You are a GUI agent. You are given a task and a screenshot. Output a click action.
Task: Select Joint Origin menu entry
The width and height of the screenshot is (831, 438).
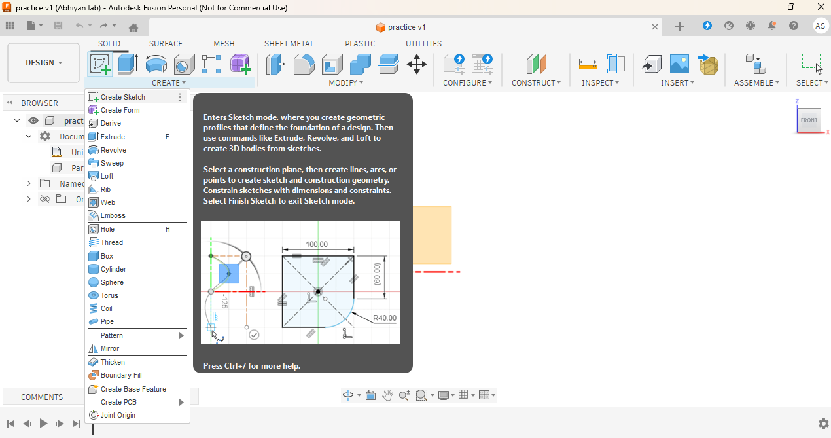[x=137, y=415]
